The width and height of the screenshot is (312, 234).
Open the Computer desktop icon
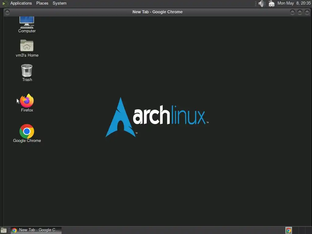[x=27, y=25]
